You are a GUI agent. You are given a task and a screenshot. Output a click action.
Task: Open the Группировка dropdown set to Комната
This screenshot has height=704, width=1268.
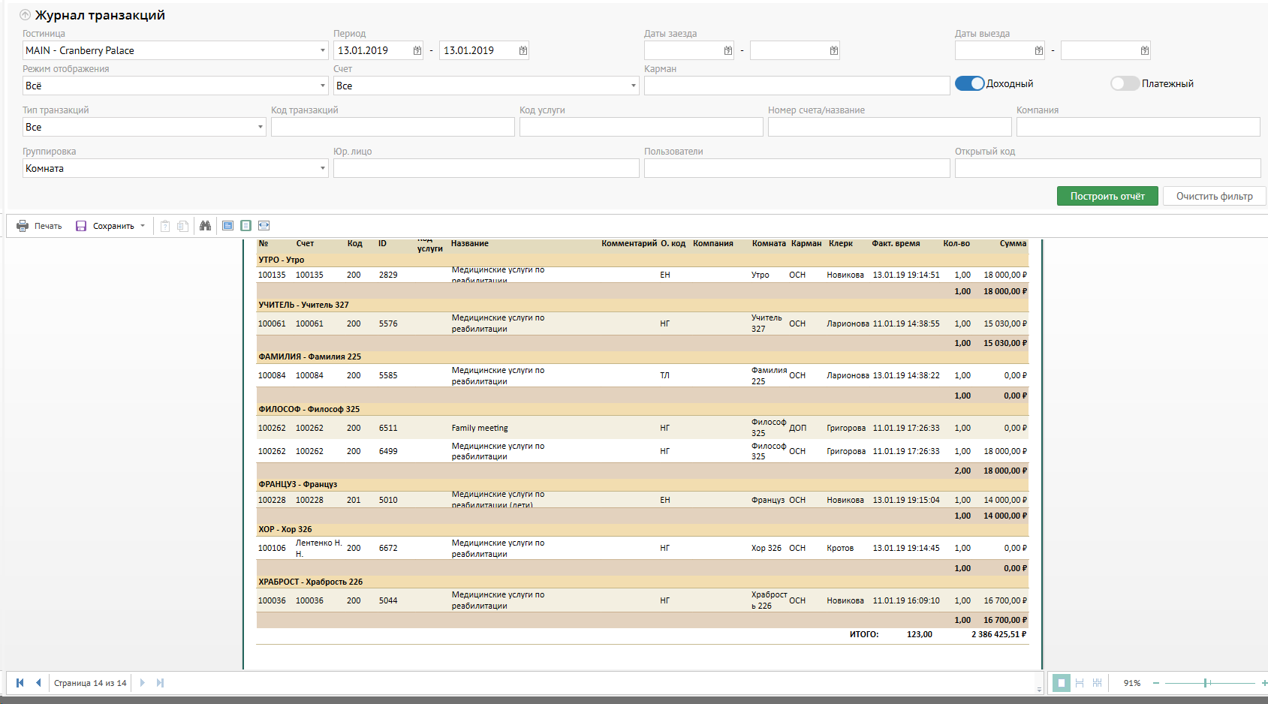pyautogui.click(x=323, y=168)
